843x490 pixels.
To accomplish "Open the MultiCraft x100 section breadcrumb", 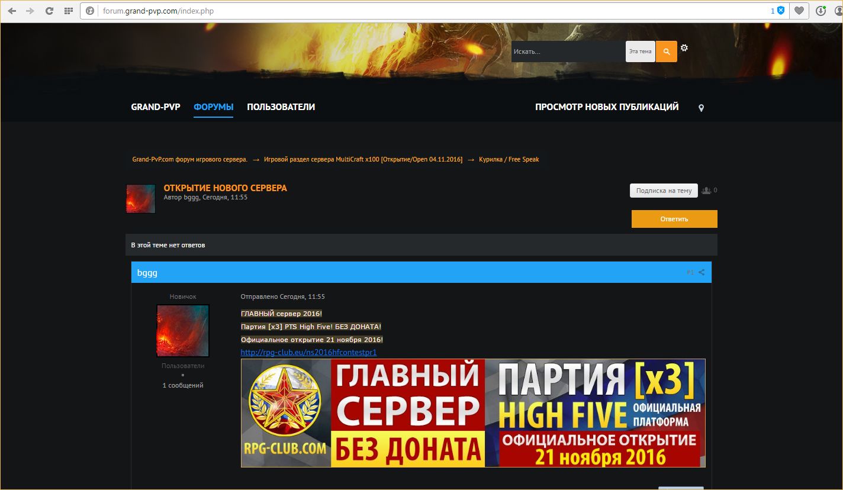I will click(x=363, y=159).
